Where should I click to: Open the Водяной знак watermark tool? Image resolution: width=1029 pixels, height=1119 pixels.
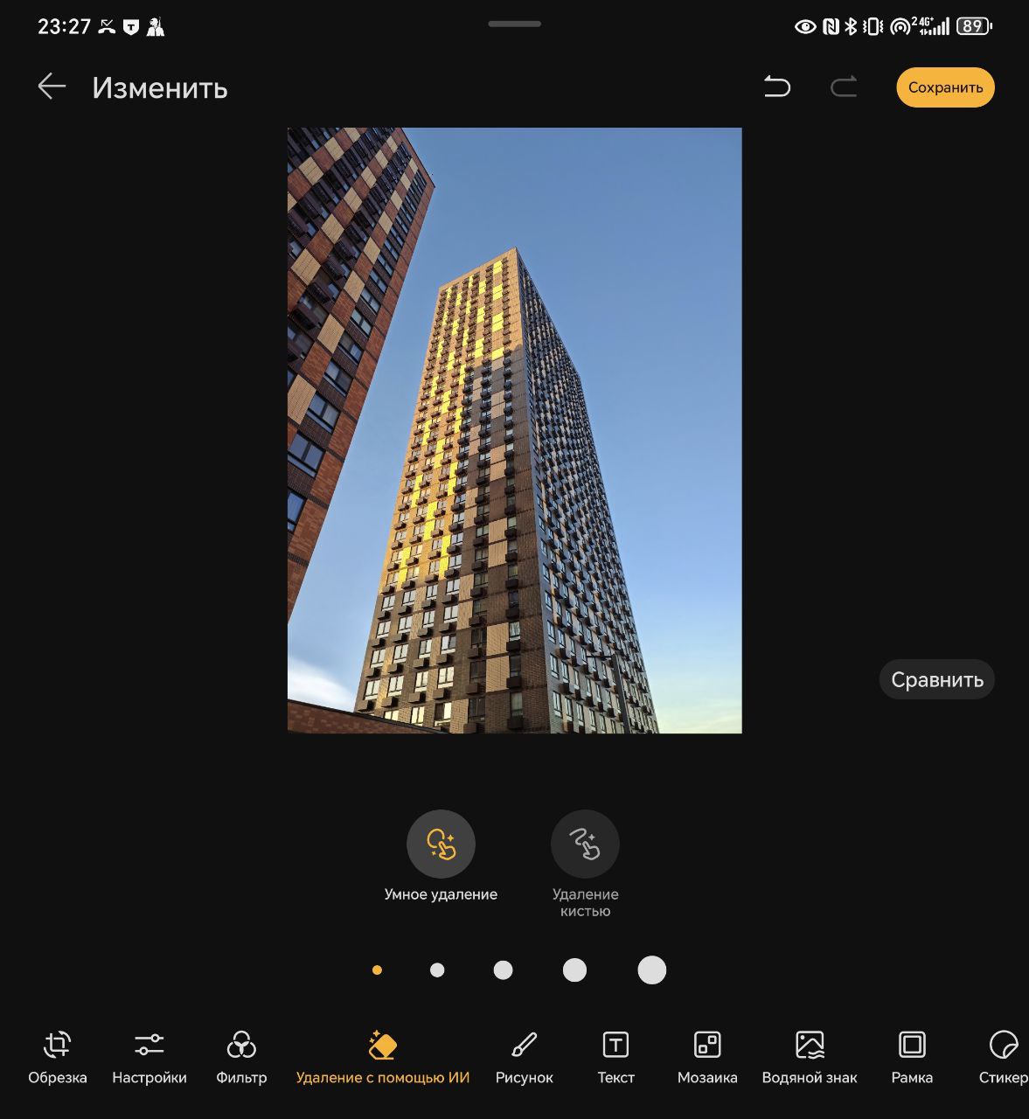coord(810,1057)
